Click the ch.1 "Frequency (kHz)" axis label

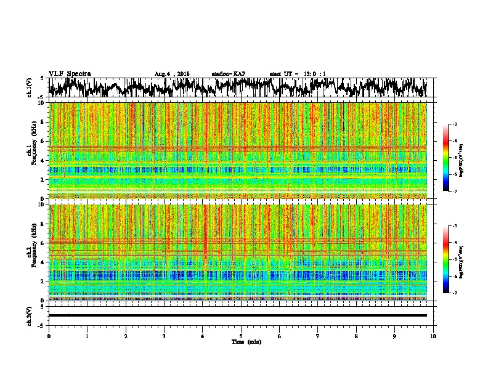[34, 143]
